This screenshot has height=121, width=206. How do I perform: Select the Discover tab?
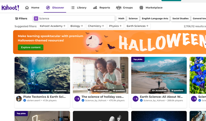point(55,7)
